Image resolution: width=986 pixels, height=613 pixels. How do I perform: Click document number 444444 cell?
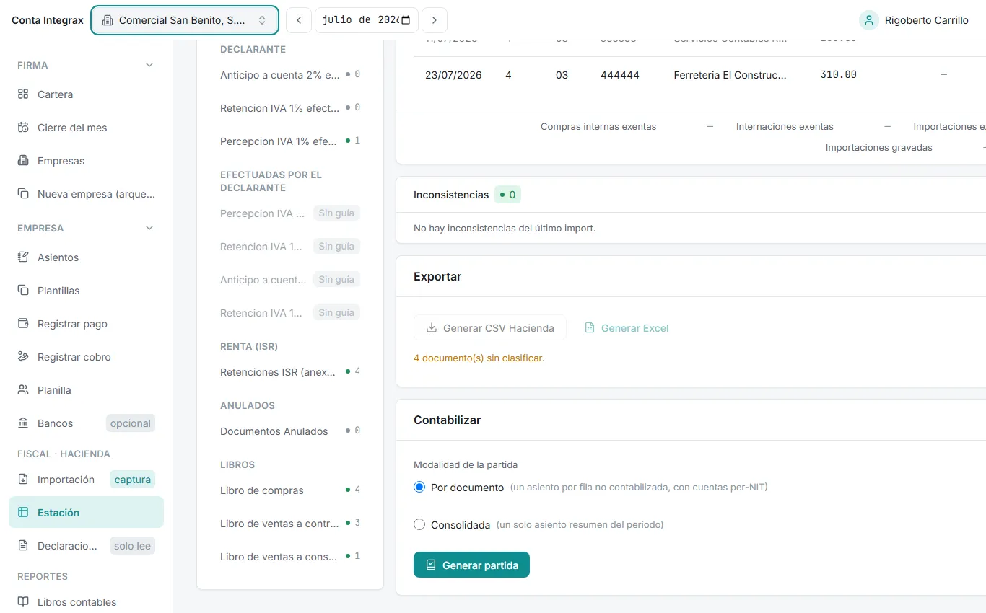click(620, 75)
